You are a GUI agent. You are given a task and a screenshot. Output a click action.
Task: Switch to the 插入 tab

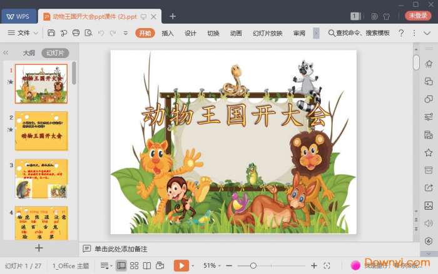point(168,33)
